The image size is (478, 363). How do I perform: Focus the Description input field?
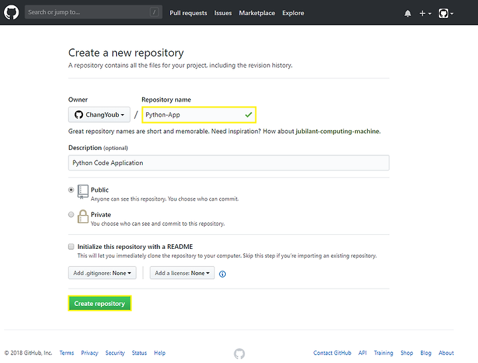(x=228, y=163)
